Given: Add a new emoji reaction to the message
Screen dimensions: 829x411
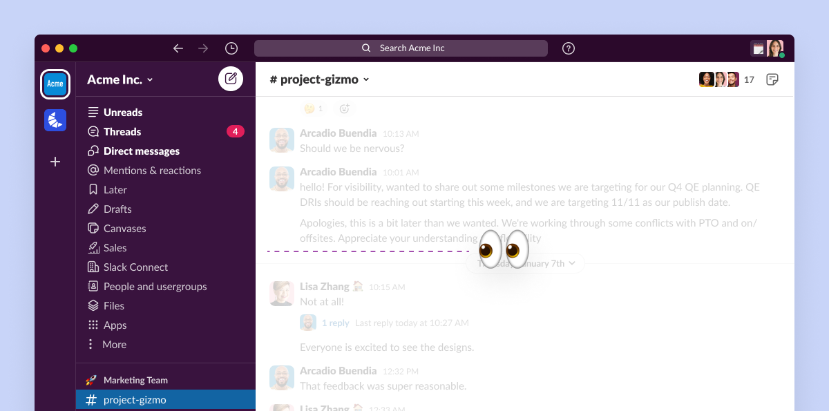Looking at the screenshot, I should tap(344, 108).
